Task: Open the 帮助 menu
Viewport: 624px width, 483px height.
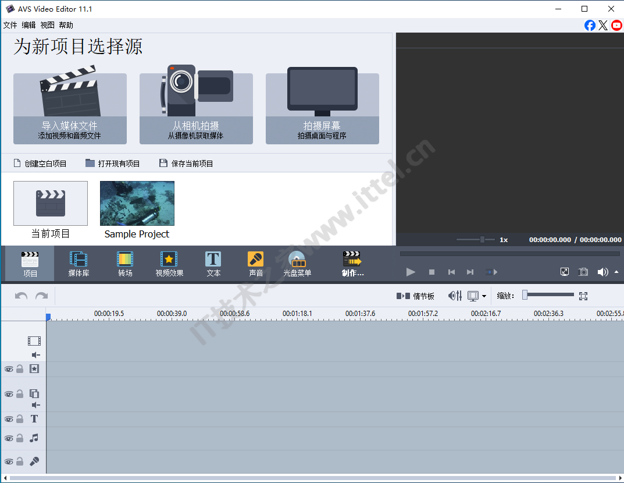Action: tap(66, 25)
